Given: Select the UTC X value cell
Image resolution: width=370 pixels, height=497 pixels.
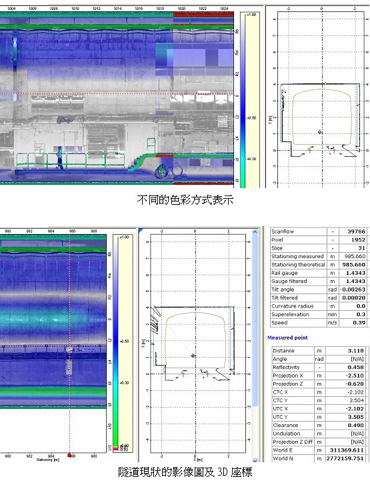Looking at the screenshot, I should [345, 408].
